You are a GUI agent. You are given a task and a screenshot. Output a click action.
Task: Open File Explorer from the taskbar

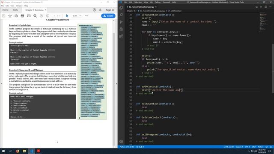coord(24,151)
